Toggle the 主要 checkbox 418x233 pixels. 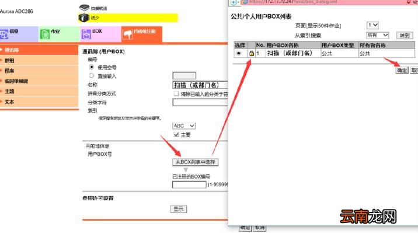[x=176, y=135]
